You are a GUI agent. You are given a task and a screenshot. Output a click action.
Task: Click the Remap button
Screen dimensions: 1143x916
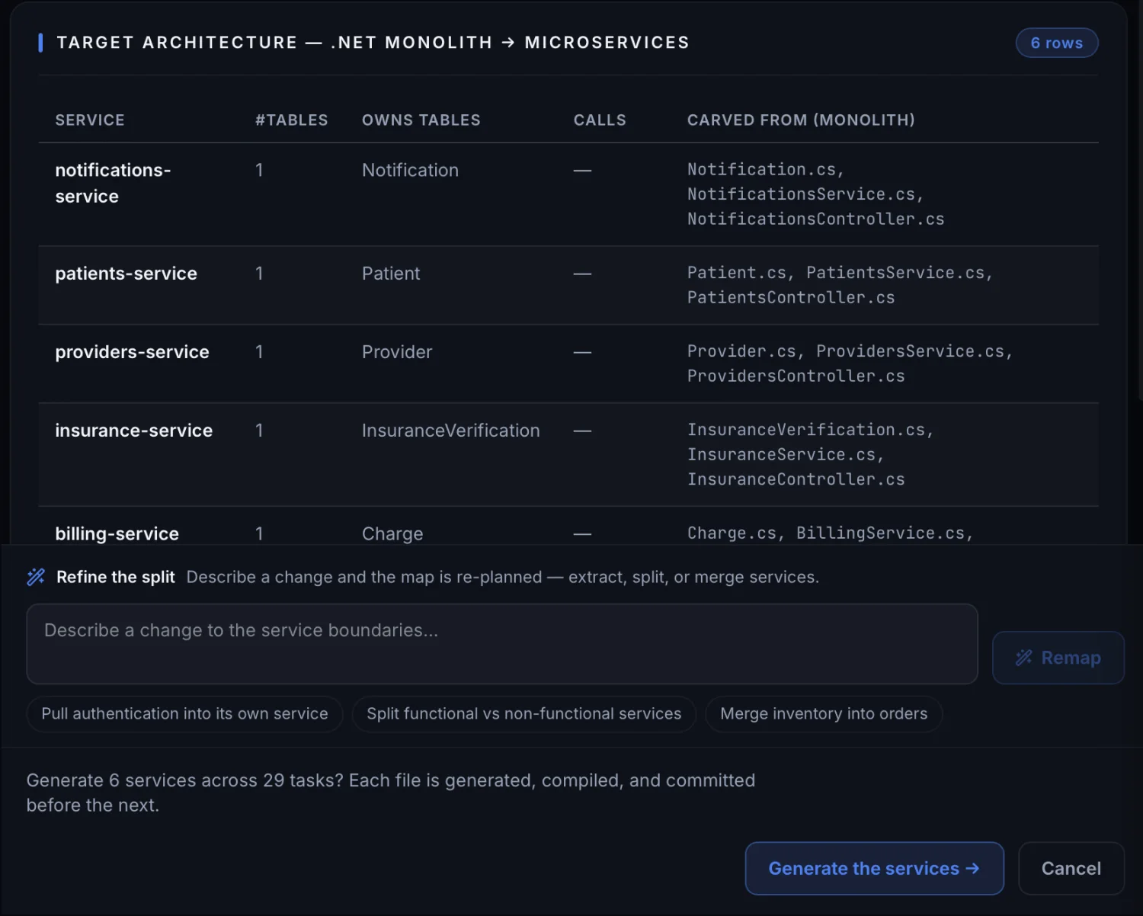1058,658
